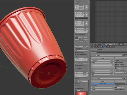Open the Image menu in image editor

pos(99,44)
